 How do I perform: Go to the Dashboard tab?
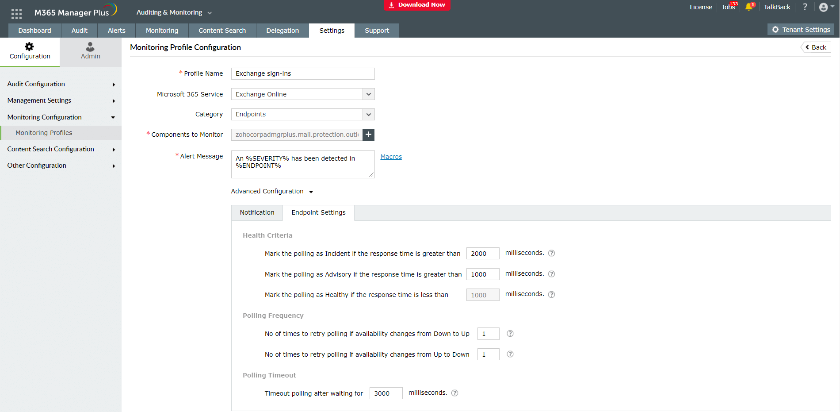[34, 31]
